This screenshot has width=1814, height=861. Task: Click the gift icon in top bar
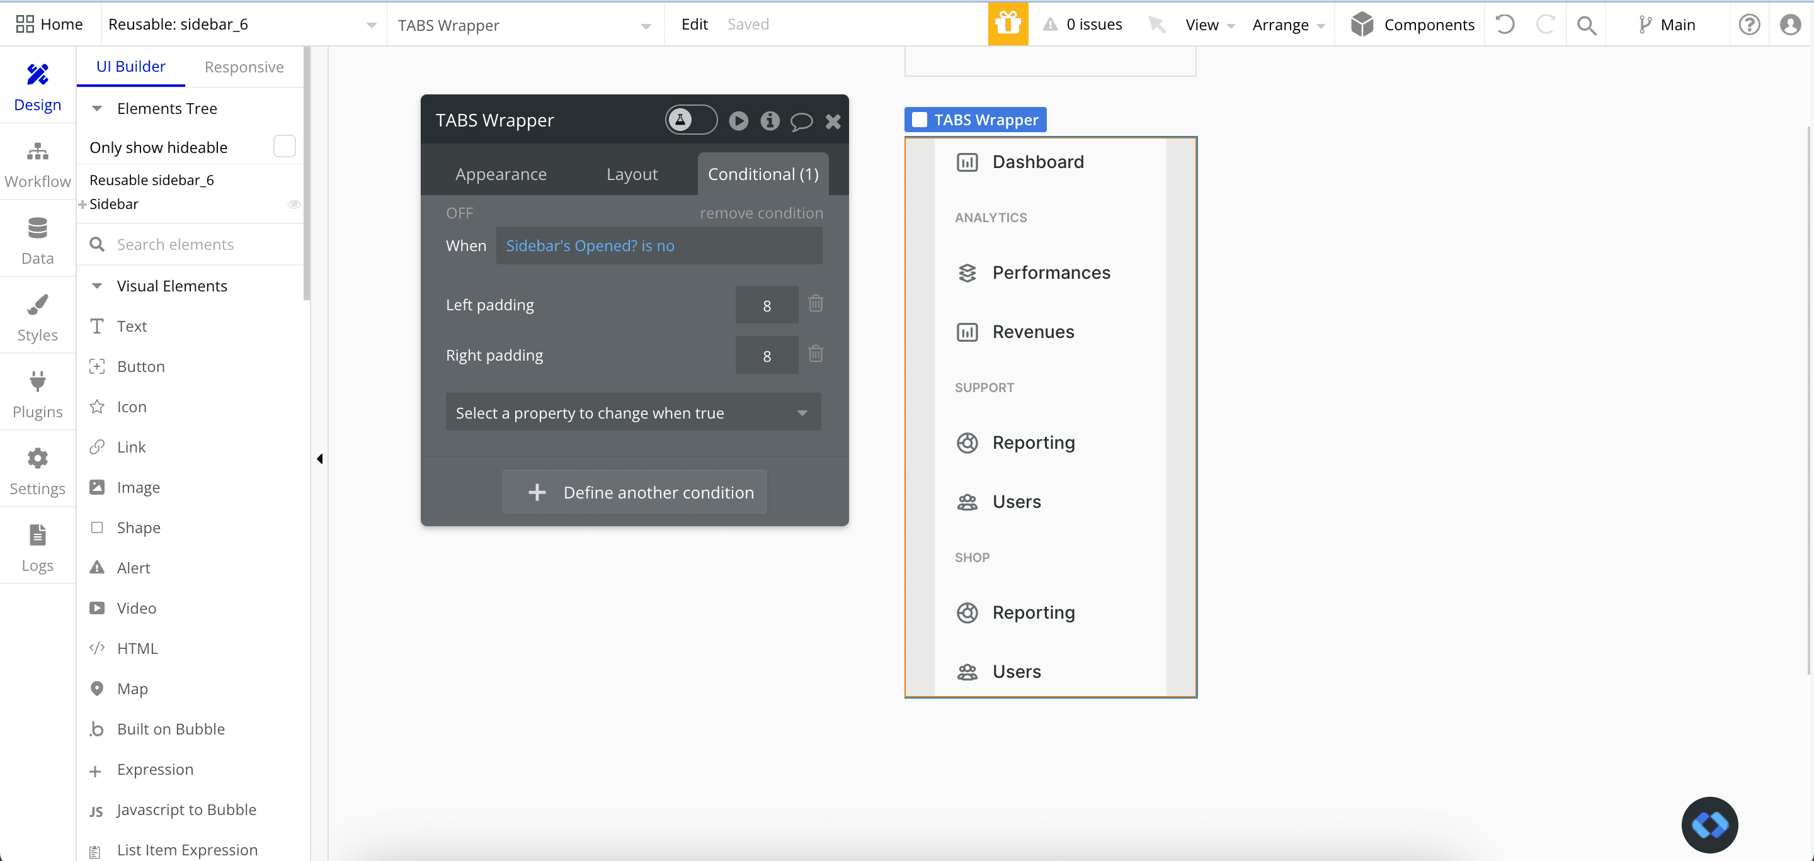pos(1008,24)
